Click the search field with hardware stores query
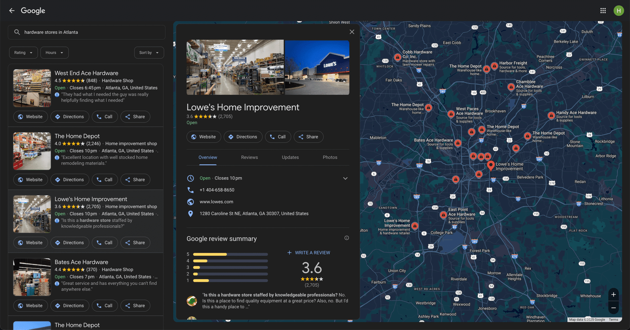The height and width of the screenshot is (330, 630). tap(87, 32)
